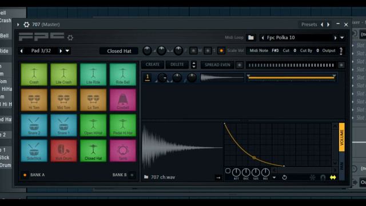Open plugin settings gear next to 707
This screenshot has height=206, width=366.
click(26, 25)
